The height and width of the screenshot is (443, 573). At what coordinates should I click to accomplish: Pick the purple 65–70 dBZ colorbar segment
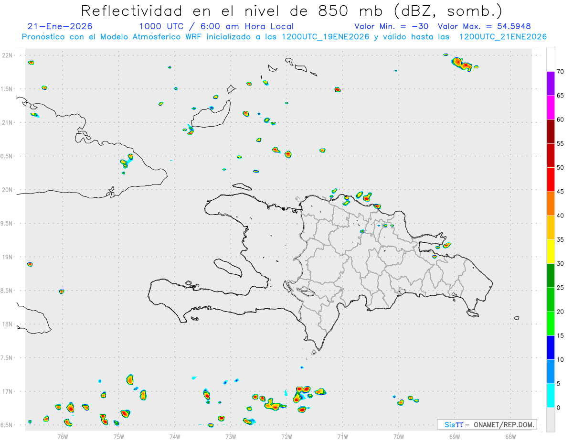click(x=551, y=83)
